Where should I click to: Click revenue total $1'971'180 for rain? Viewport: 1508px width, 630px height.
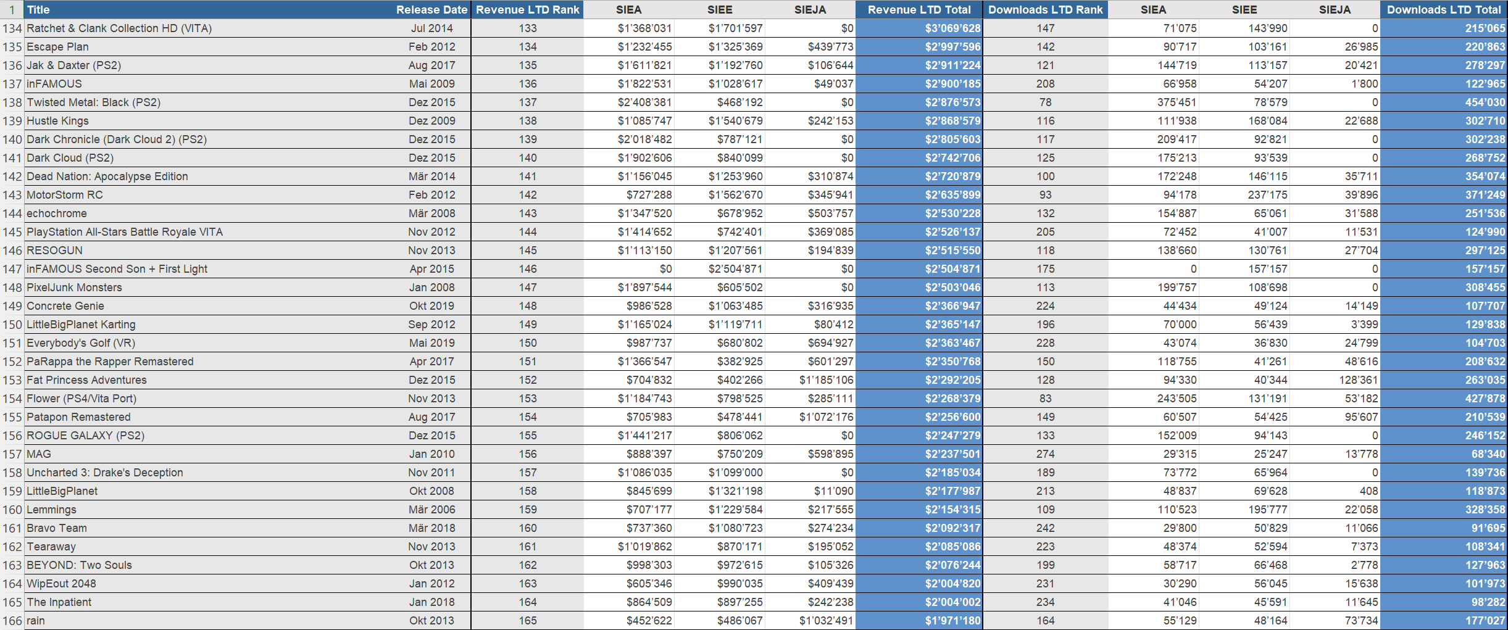(x=919, y=621)
